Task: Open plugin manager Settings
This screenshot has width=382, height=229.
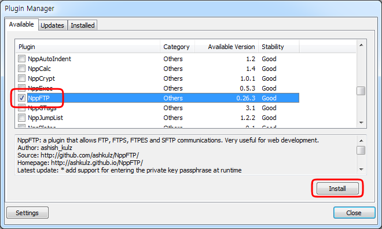Action: point(27,213)
